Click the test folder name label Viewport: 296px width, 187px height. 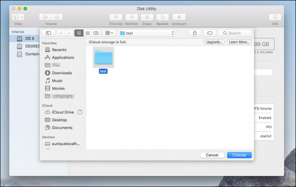click(103, 71)
